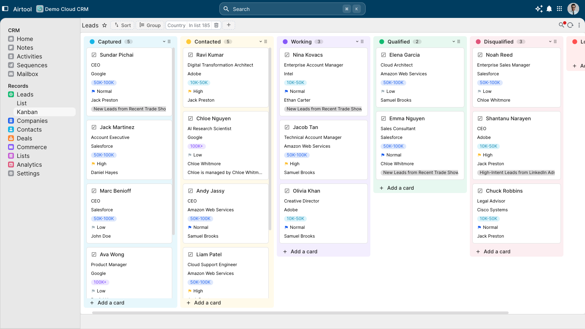Open the user profile avatar
This screenshot has width=585, height=329.
[x=573, y=9]
